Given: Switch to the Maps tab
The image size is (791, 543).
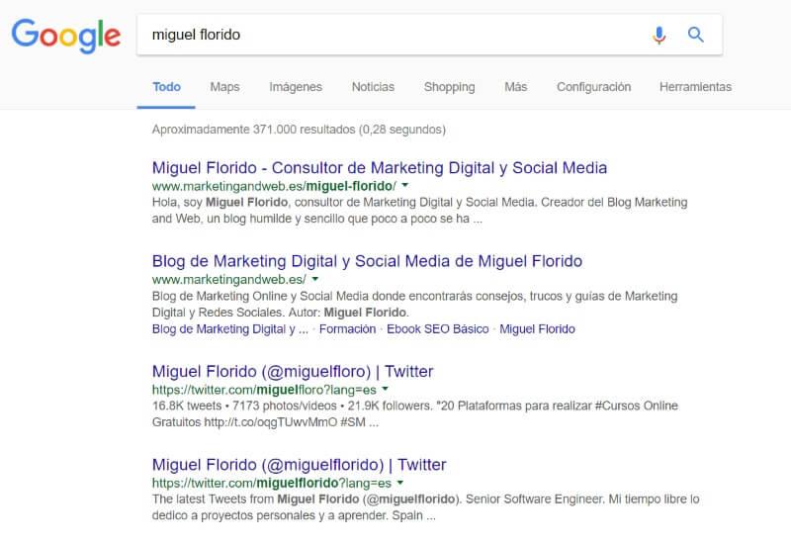Looking at the screenshot, I should coord(225,87).
